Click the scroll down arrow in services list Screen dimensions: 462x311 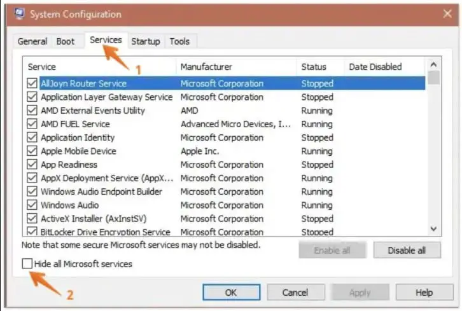click(433, 228)
